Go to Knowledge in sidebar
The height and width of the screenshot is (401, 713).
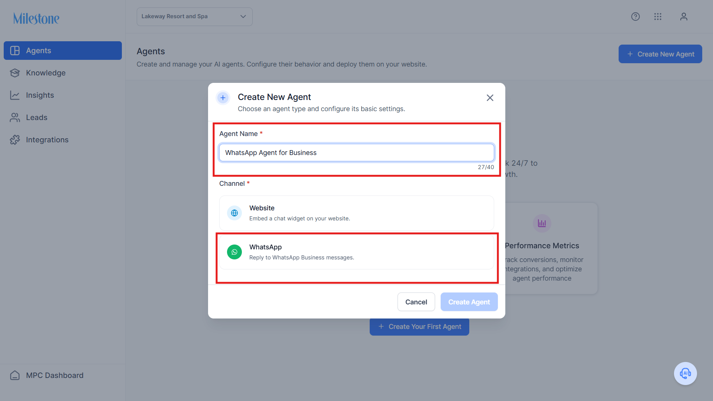pyautogui.click(x=63, y=73)
